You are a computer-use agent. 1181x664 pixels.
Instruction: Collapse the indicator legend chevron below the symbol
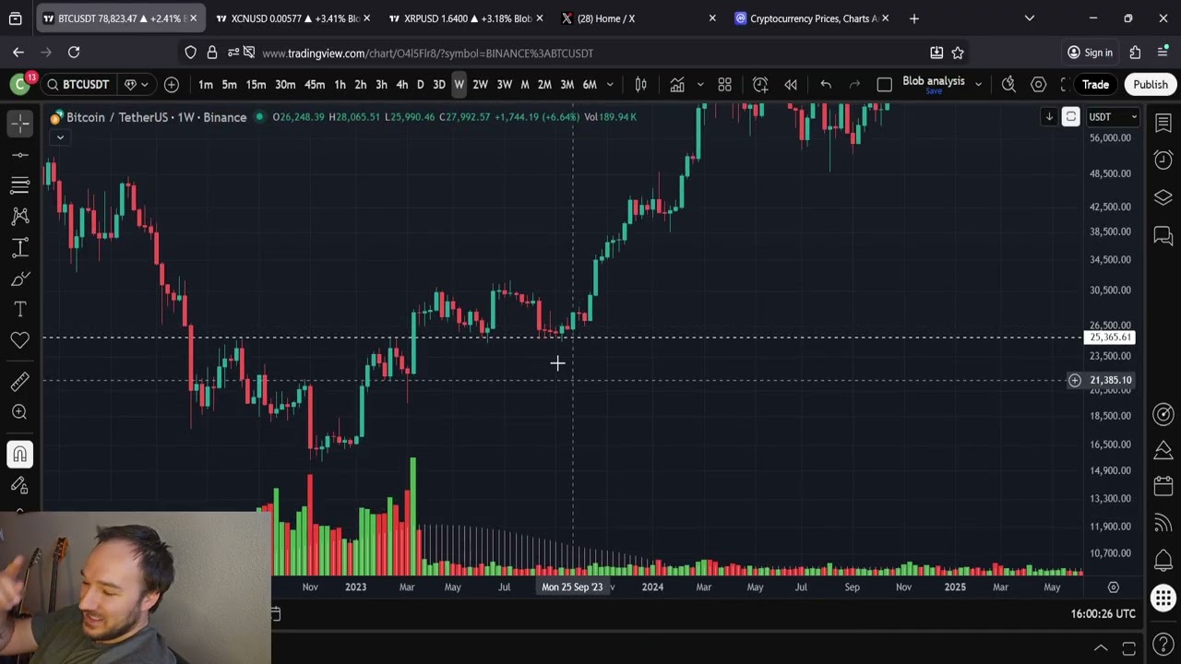(60, 137)
